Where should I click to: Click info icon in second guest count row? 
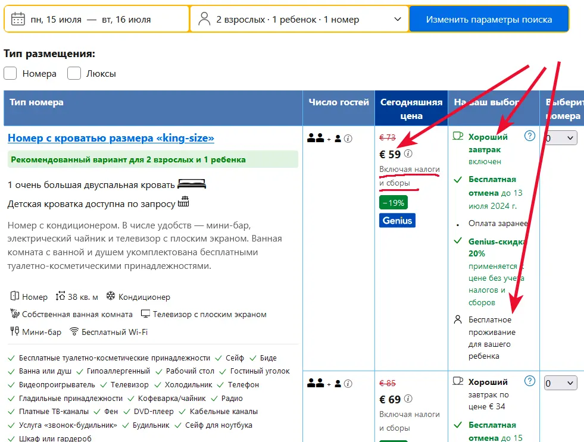tap(348, 384)
